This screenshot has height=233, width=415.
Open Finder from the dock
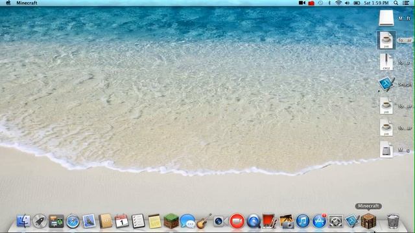[x=23, y=221]
